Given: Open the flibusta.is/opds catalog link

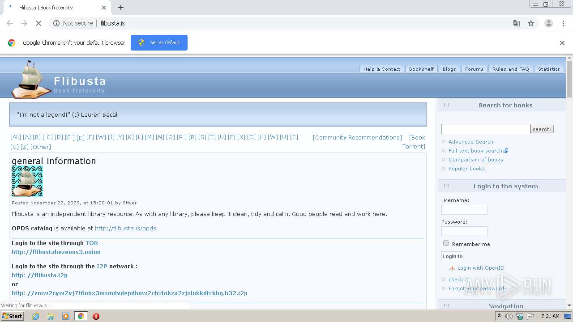Looking at the screenshot, I should [125, 228].
